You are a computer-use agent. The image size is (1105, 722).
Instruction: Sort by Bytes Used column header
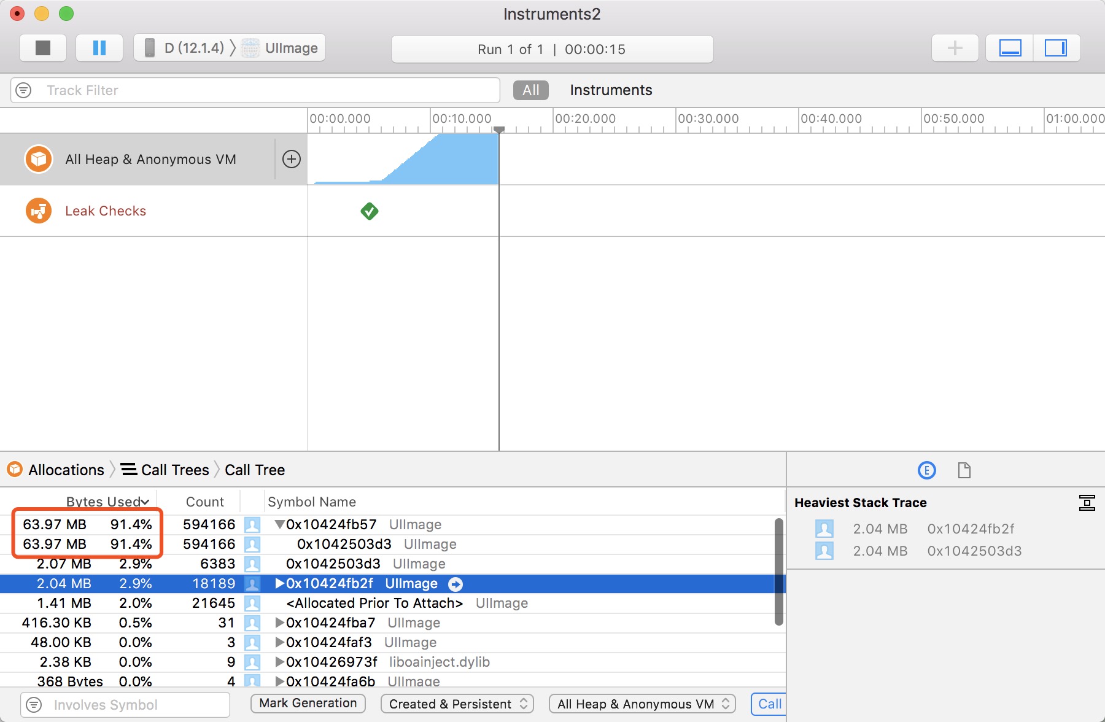coord(108,502)
